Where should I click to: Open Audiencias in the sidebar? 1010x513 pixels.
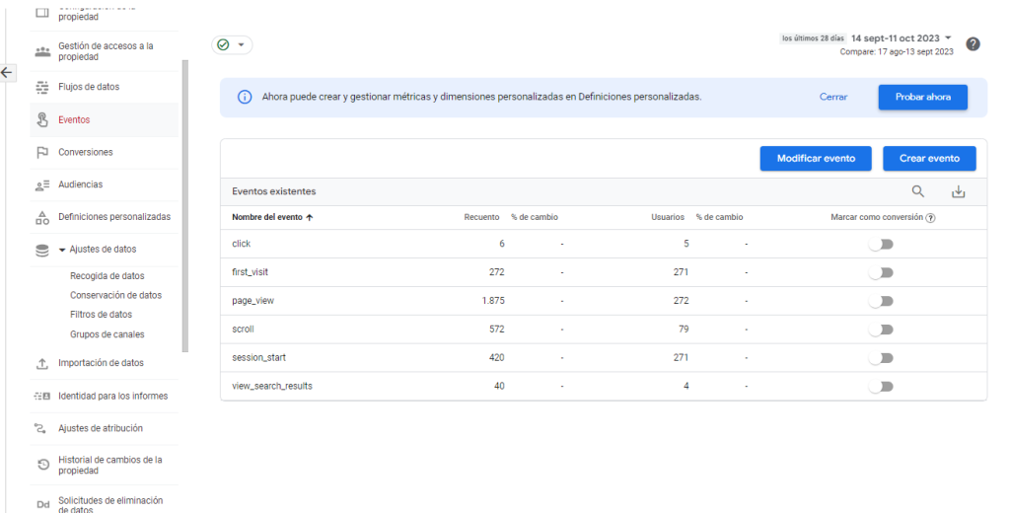coord(80,184)
